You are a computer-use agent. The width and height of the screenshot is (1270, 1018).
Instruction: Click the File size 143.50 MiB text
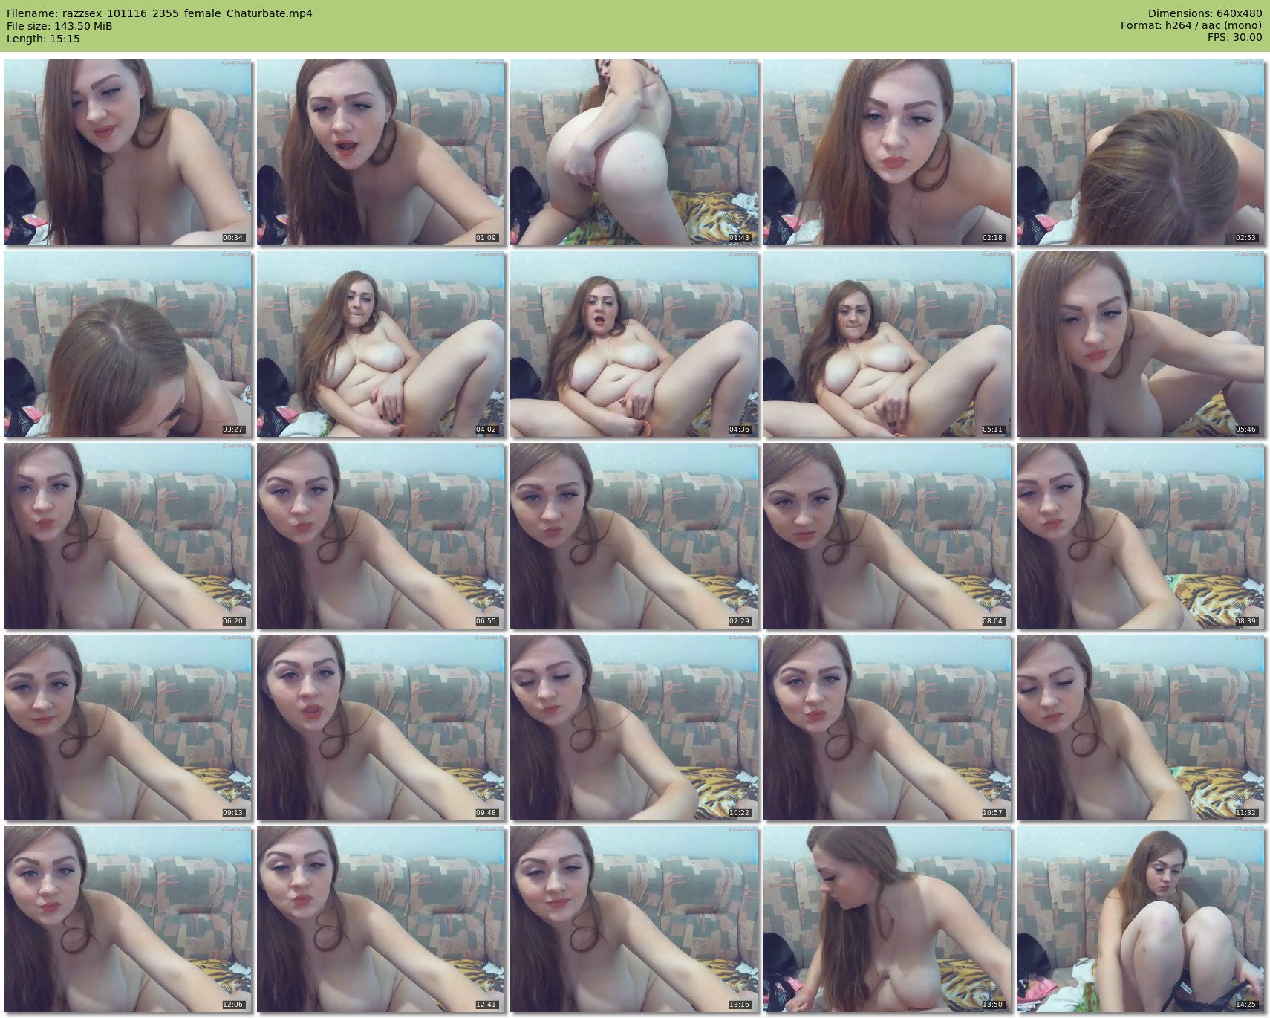(x=59, y=26)
